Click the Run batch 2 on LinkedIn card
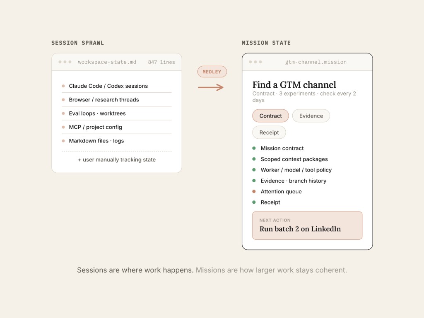Image resolution: width=424 pixels, height=318 pixels. coord(307,226)
